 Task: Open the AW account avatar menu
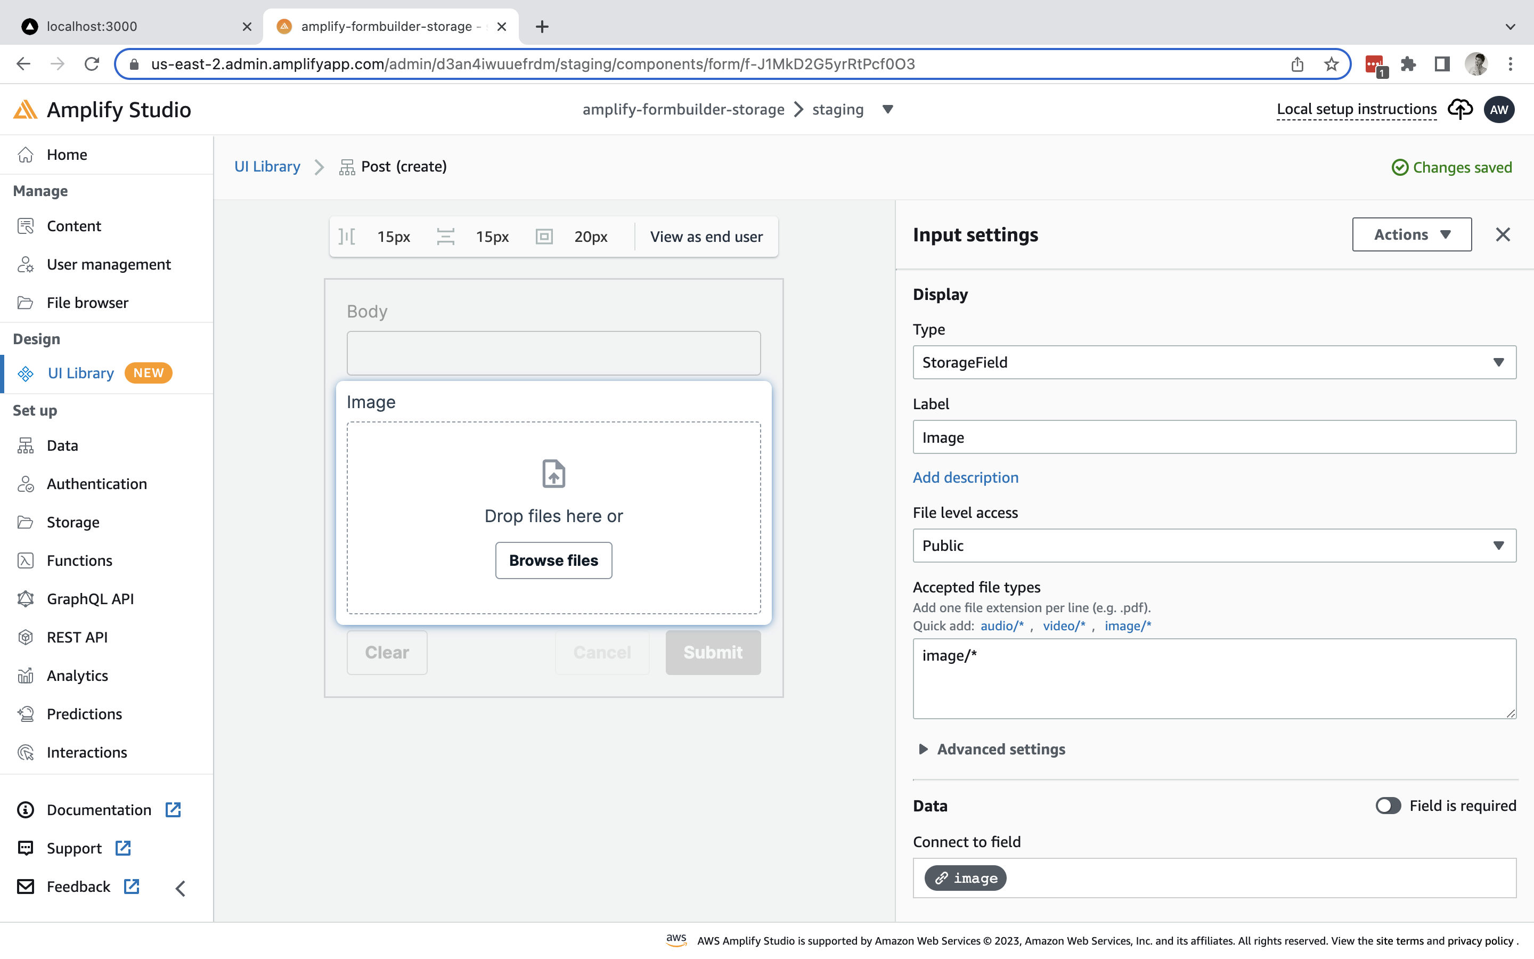pyautogui.click(x=1499, y=109)
